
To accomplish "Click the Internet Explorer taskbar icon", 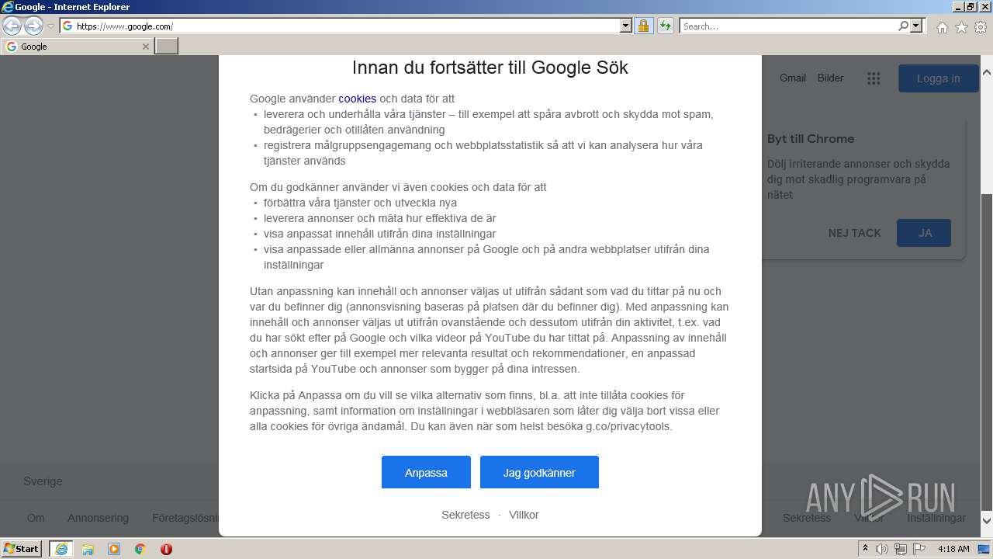I will click(x=61, y=549).
